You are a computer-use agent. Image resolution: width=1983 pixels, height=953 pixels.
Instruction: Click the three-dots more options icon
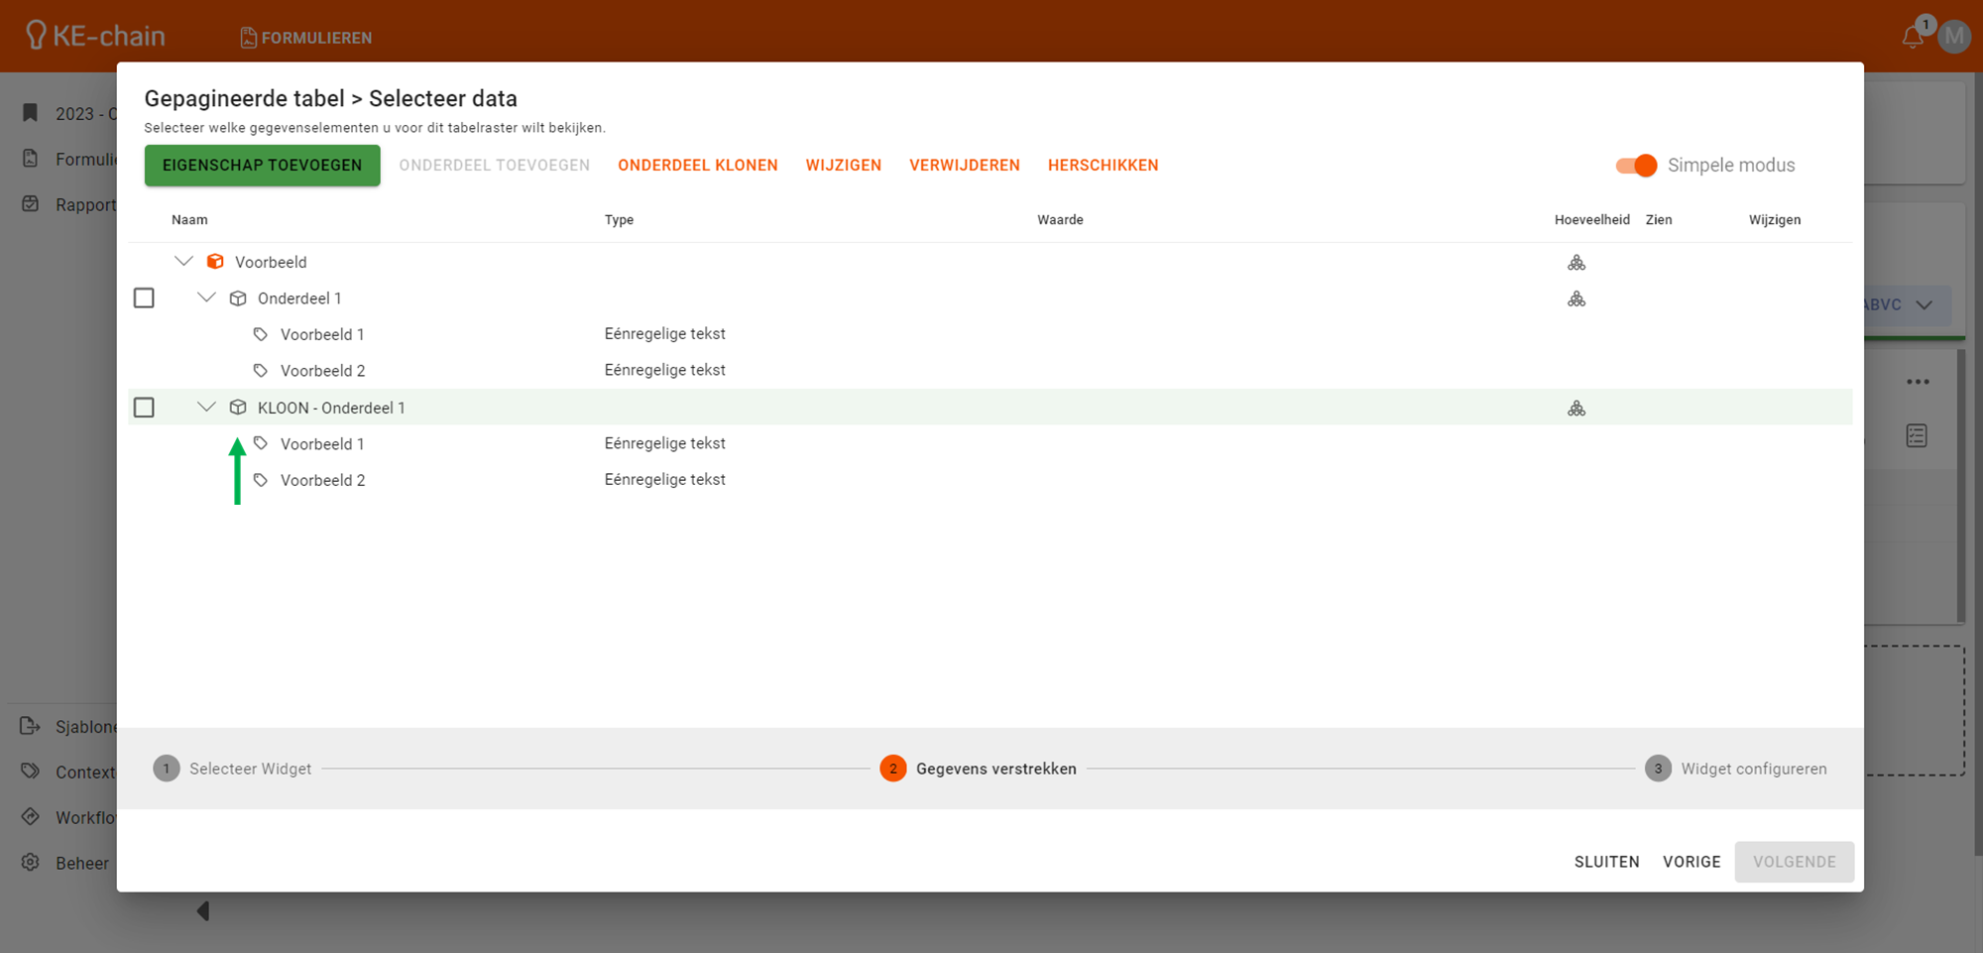tap(1918, 382)
